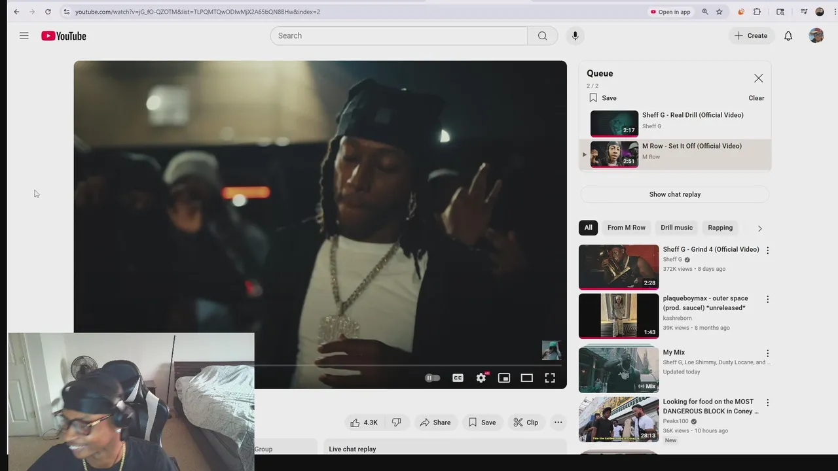The height and width of the screenshot is (471, 838).
Task: Create a Clip of the video
Action: point(526,423)
